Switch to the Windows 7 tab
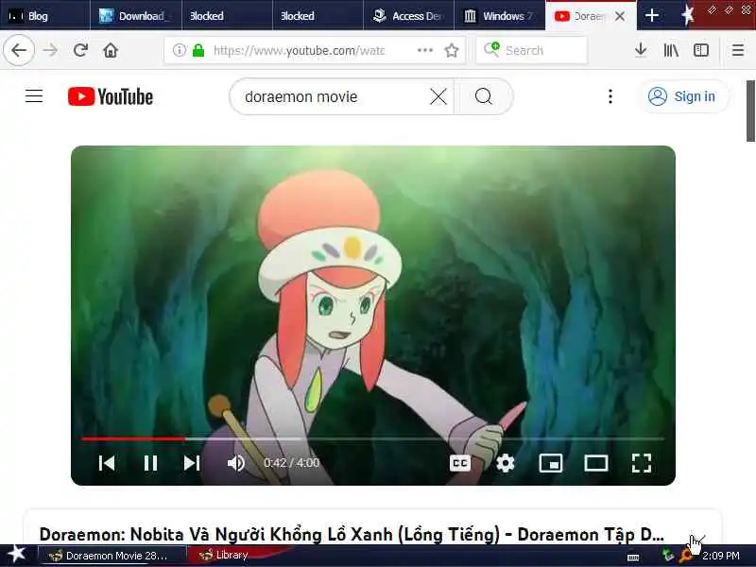 pyautogui.click(x=500, y=16)
